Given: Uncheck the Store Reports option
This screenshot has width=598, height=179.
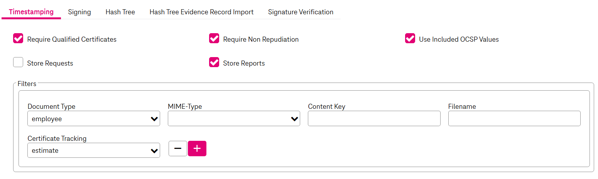Looking at the screenshot, I should coord(214,62).
